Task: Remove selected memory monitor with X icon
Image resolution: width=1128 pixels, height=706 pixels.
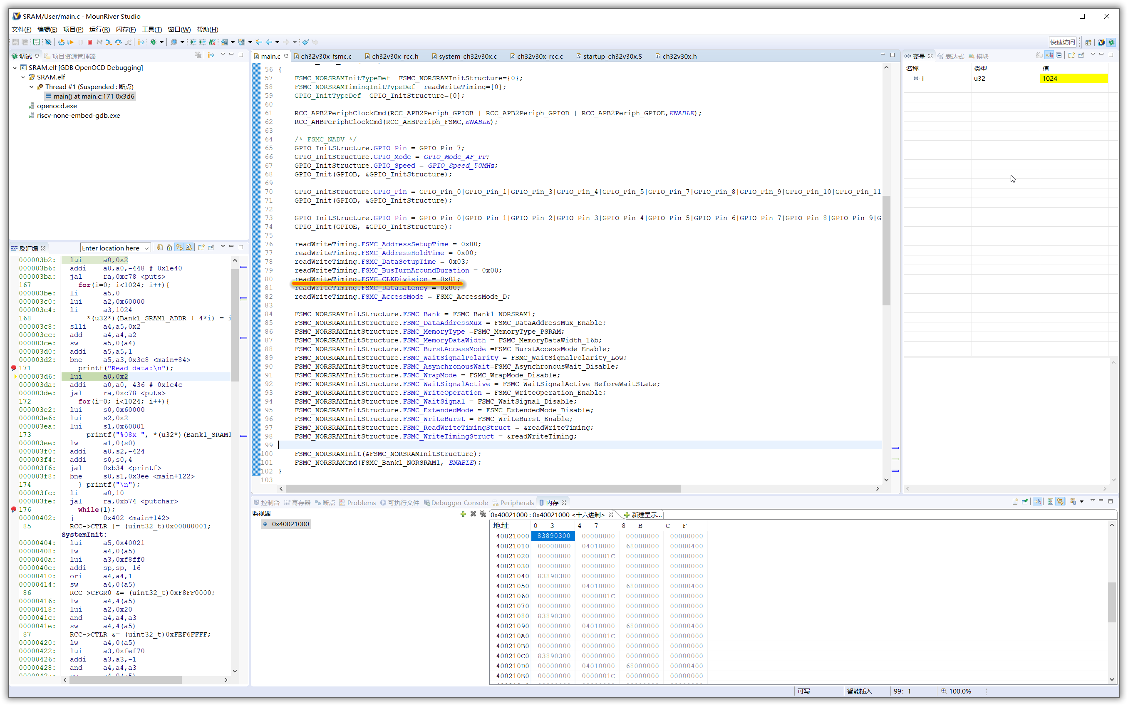Action: coord(473,514)
